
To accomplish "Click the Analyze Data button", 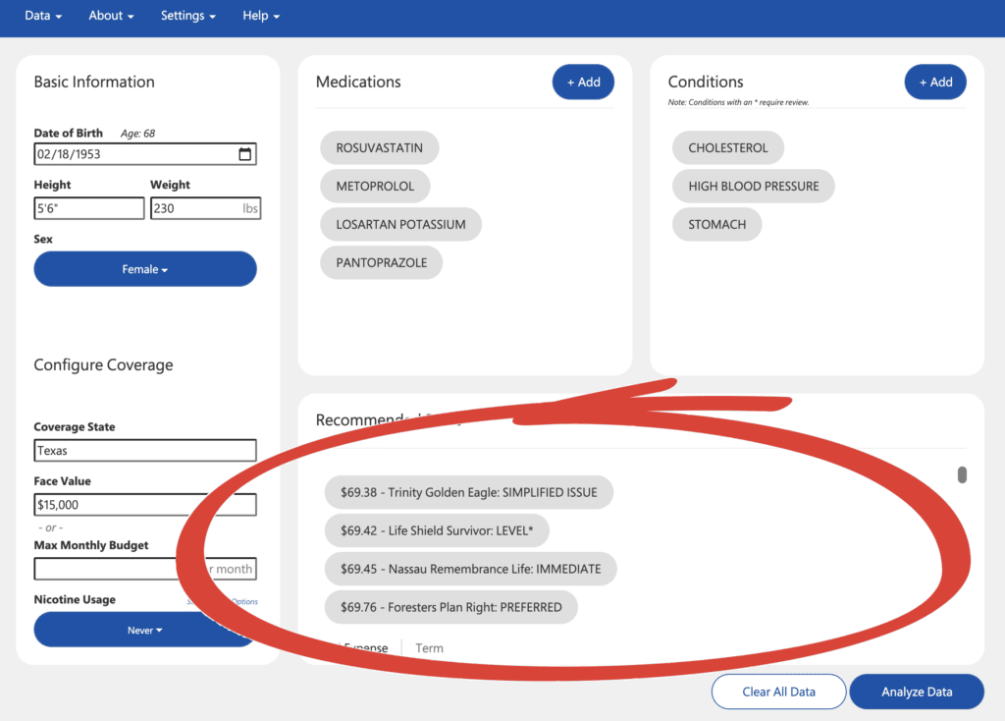I will (917, 692).
